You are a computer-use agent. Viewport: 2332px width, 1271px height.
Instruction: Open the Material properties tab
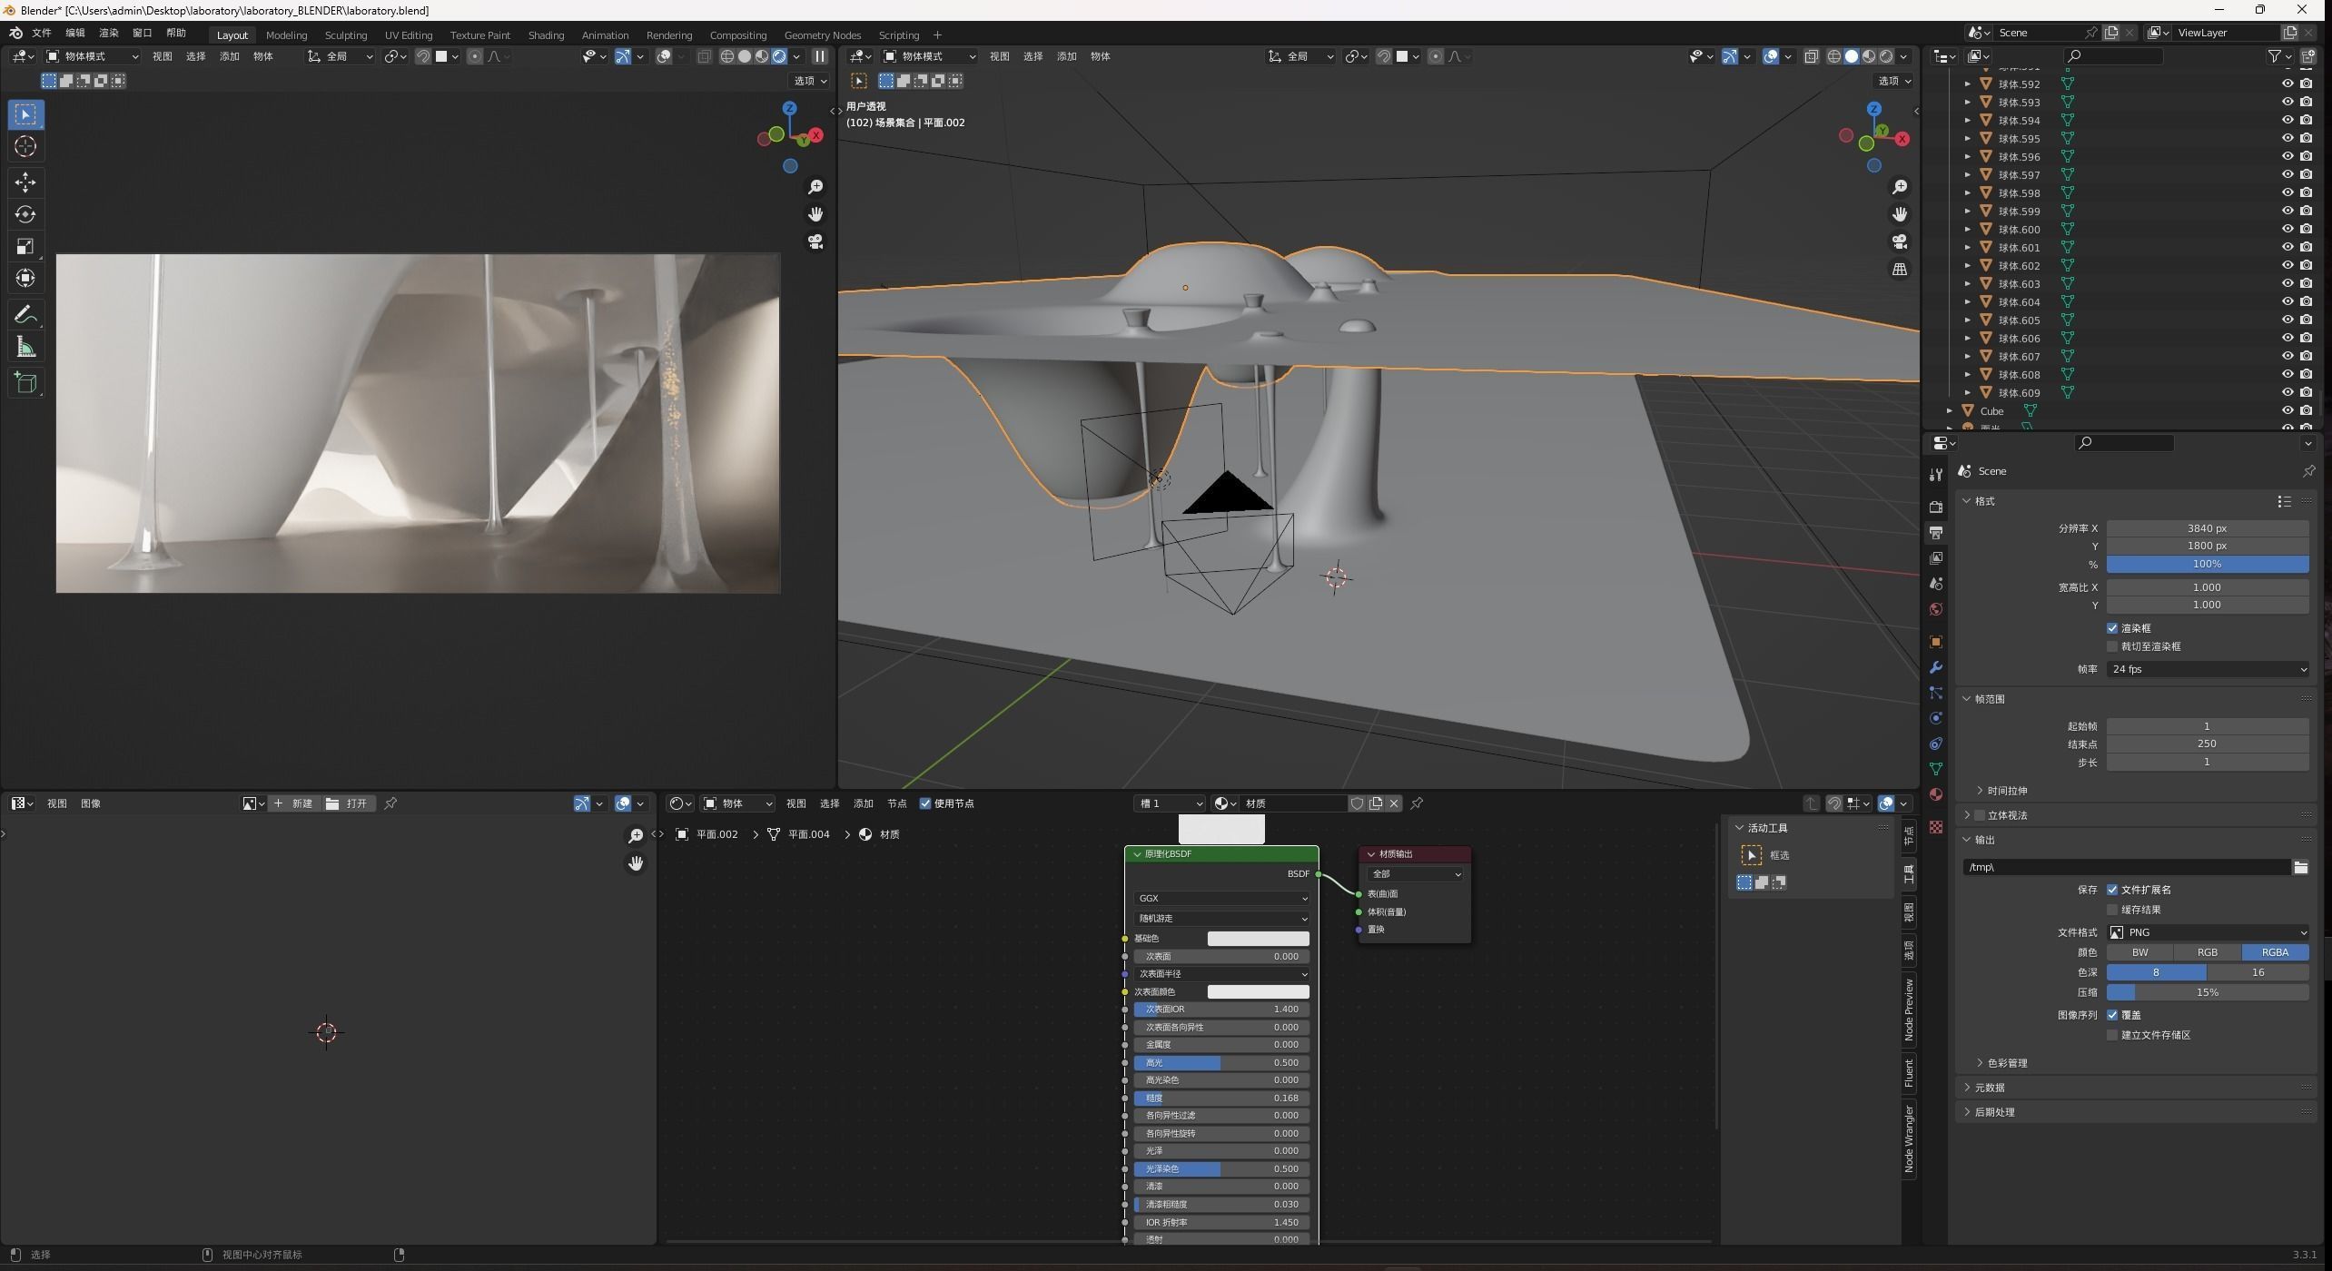1936,794
